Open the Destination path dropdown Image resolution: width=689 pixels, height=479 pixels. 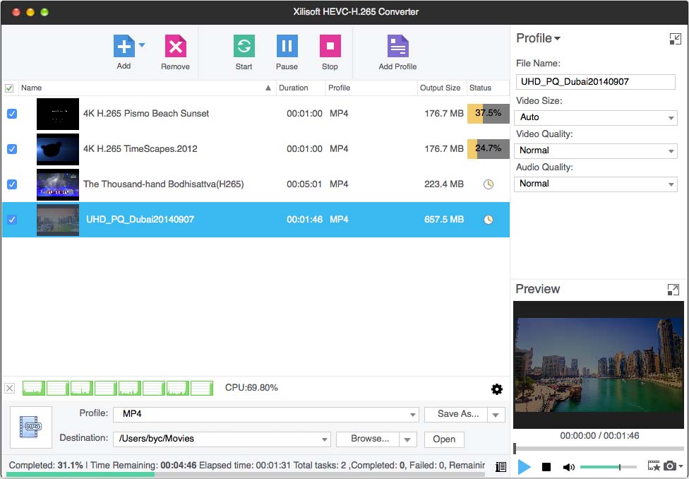325,439
